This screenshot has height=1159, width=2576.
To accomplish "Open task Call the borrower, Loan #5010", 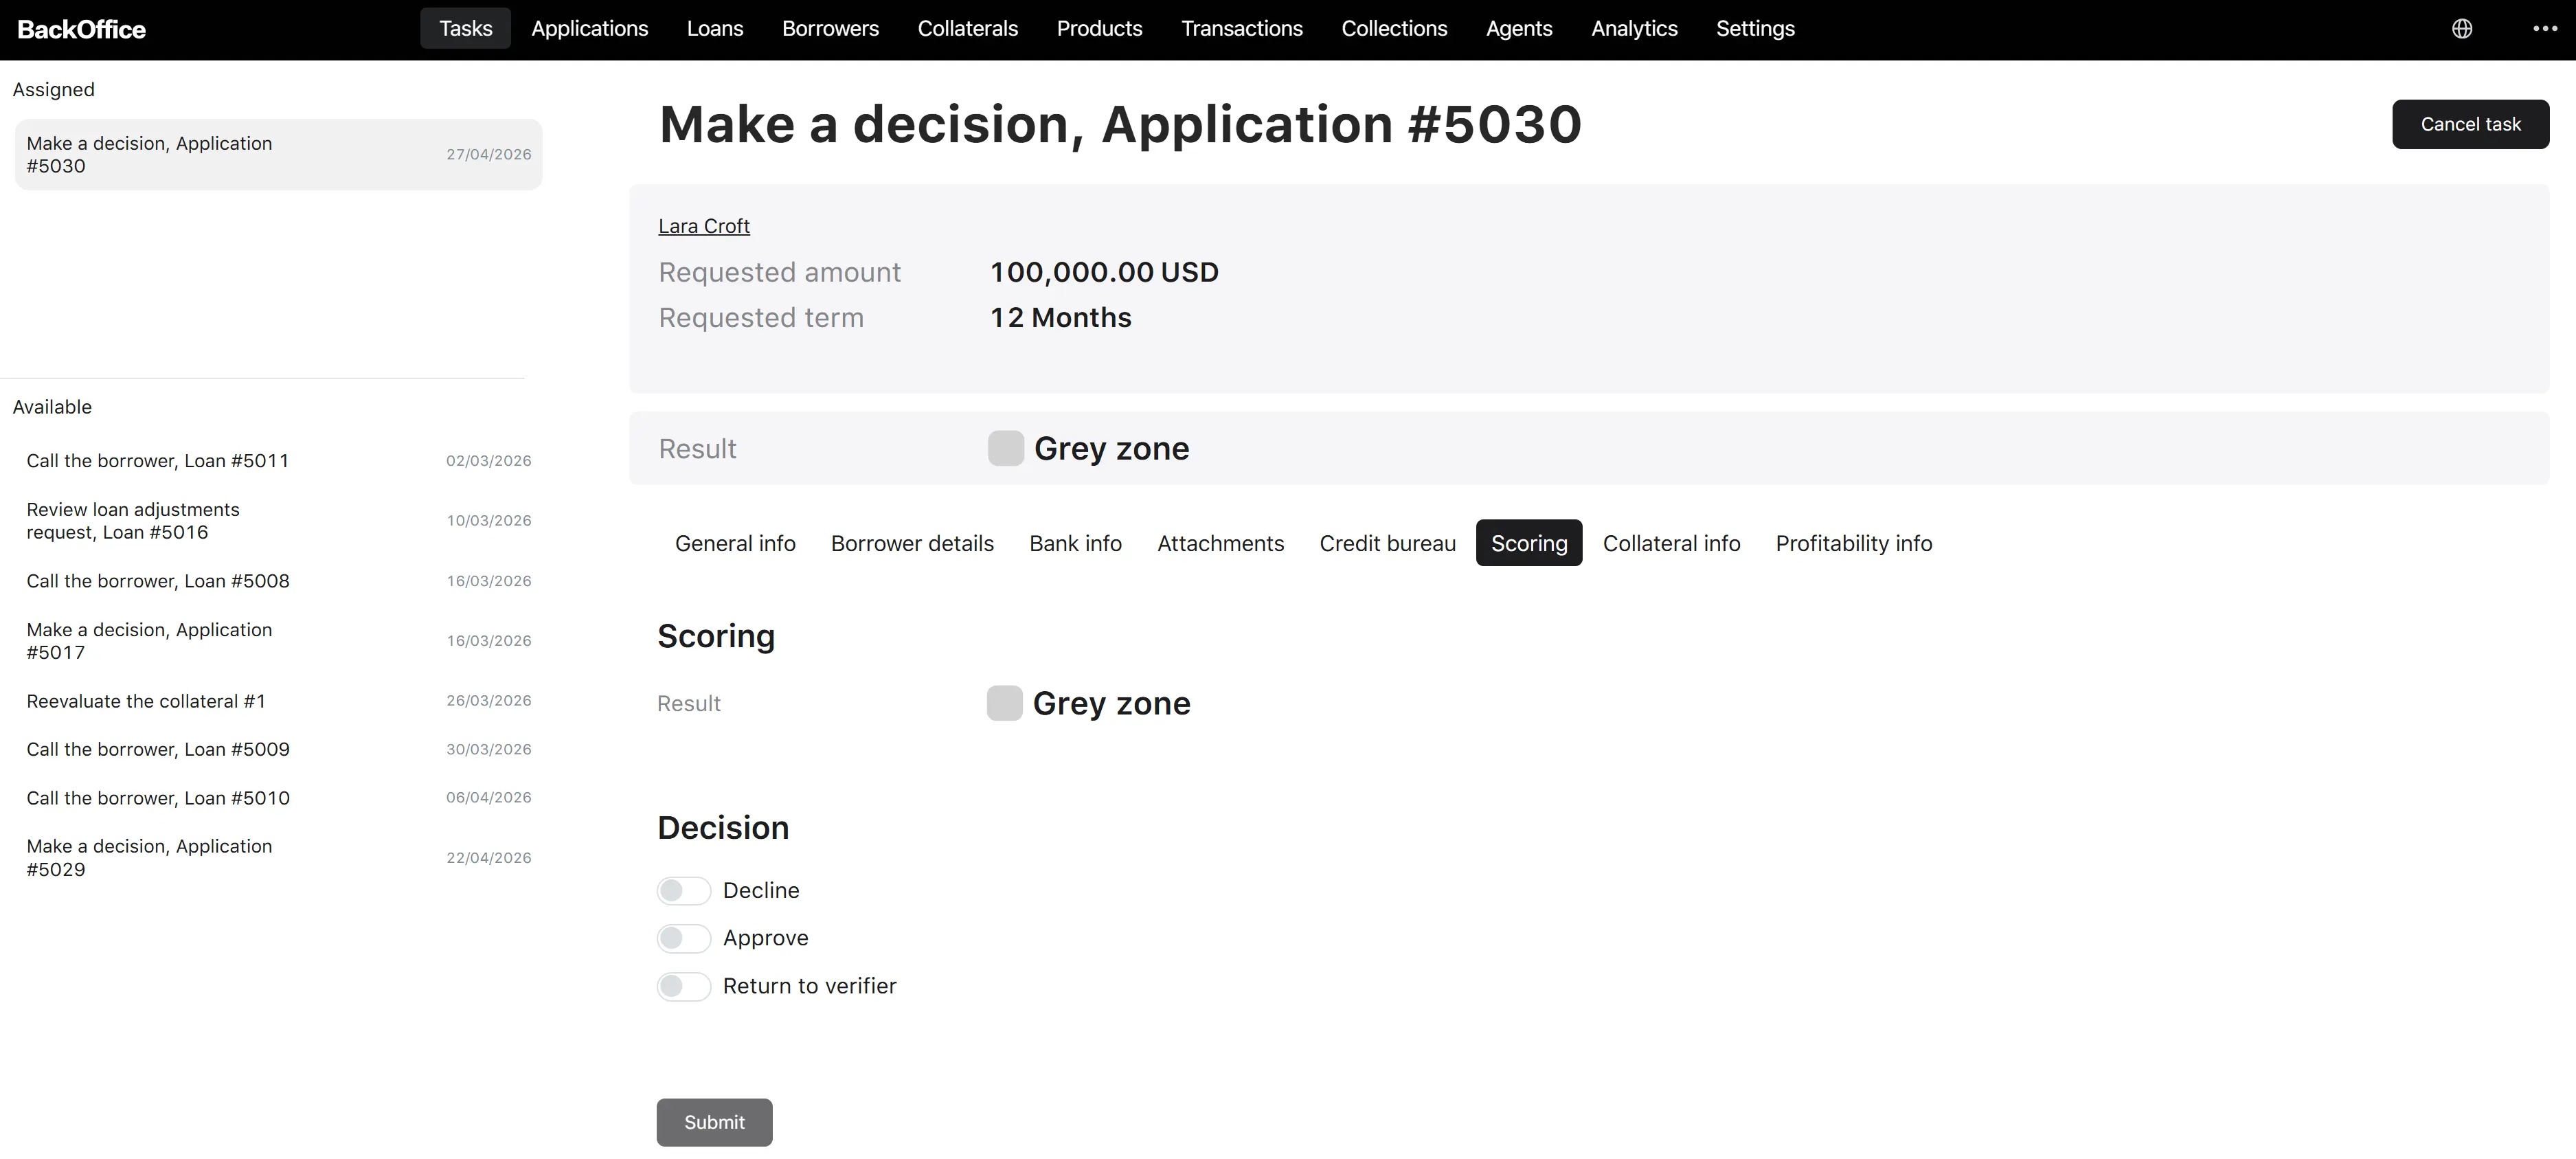I will coord(278,798).
